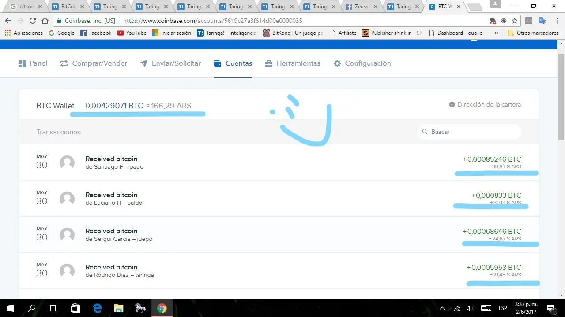Go to the browser home page icon
This screenshot has height=317, width=565.
tap(45, 21)
